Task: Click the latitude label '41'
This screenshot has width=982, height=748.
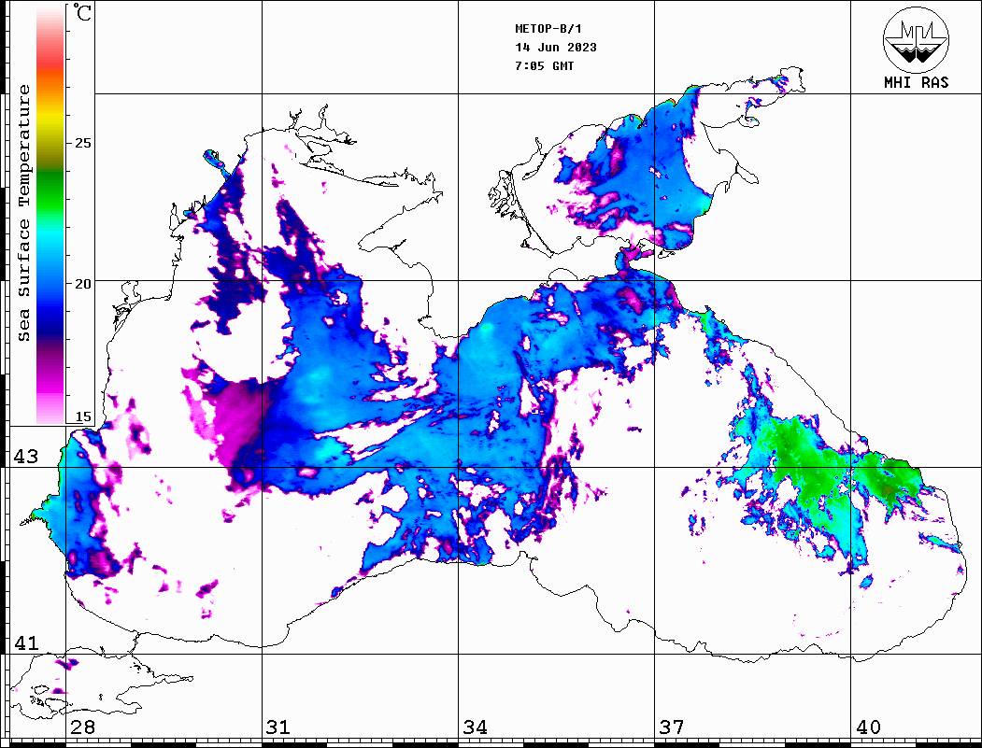Action: (26, 642)
